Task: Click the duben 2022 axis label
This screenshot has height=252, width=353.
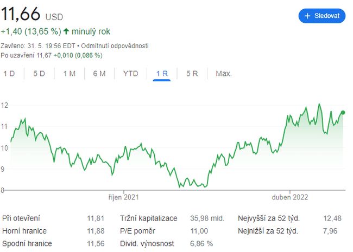Action: (x=290, y=197)
